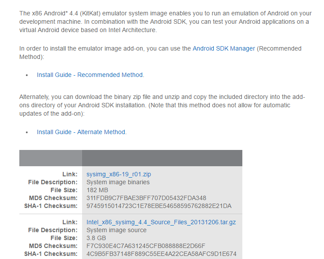Click the 3.8 GB file size value
Screen dimensions: 324x259
coord(97,238)
